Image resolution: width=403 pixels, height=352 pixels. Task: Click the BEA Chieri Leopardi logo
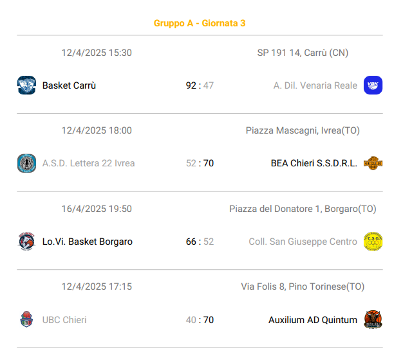pos(373,163)
